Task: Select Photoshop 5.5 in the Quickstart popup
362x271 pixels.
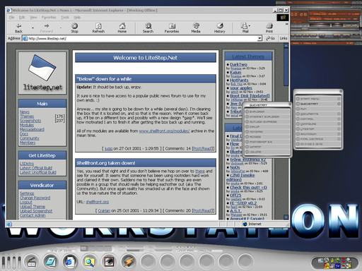Action: pyautogui.click(x=267, y=142)
